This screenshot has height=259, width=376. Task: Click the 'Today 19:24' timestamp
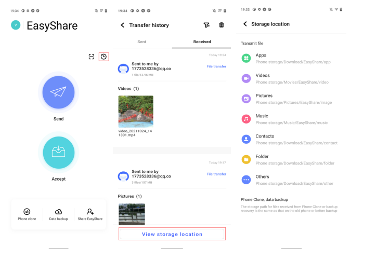point(217,55)
